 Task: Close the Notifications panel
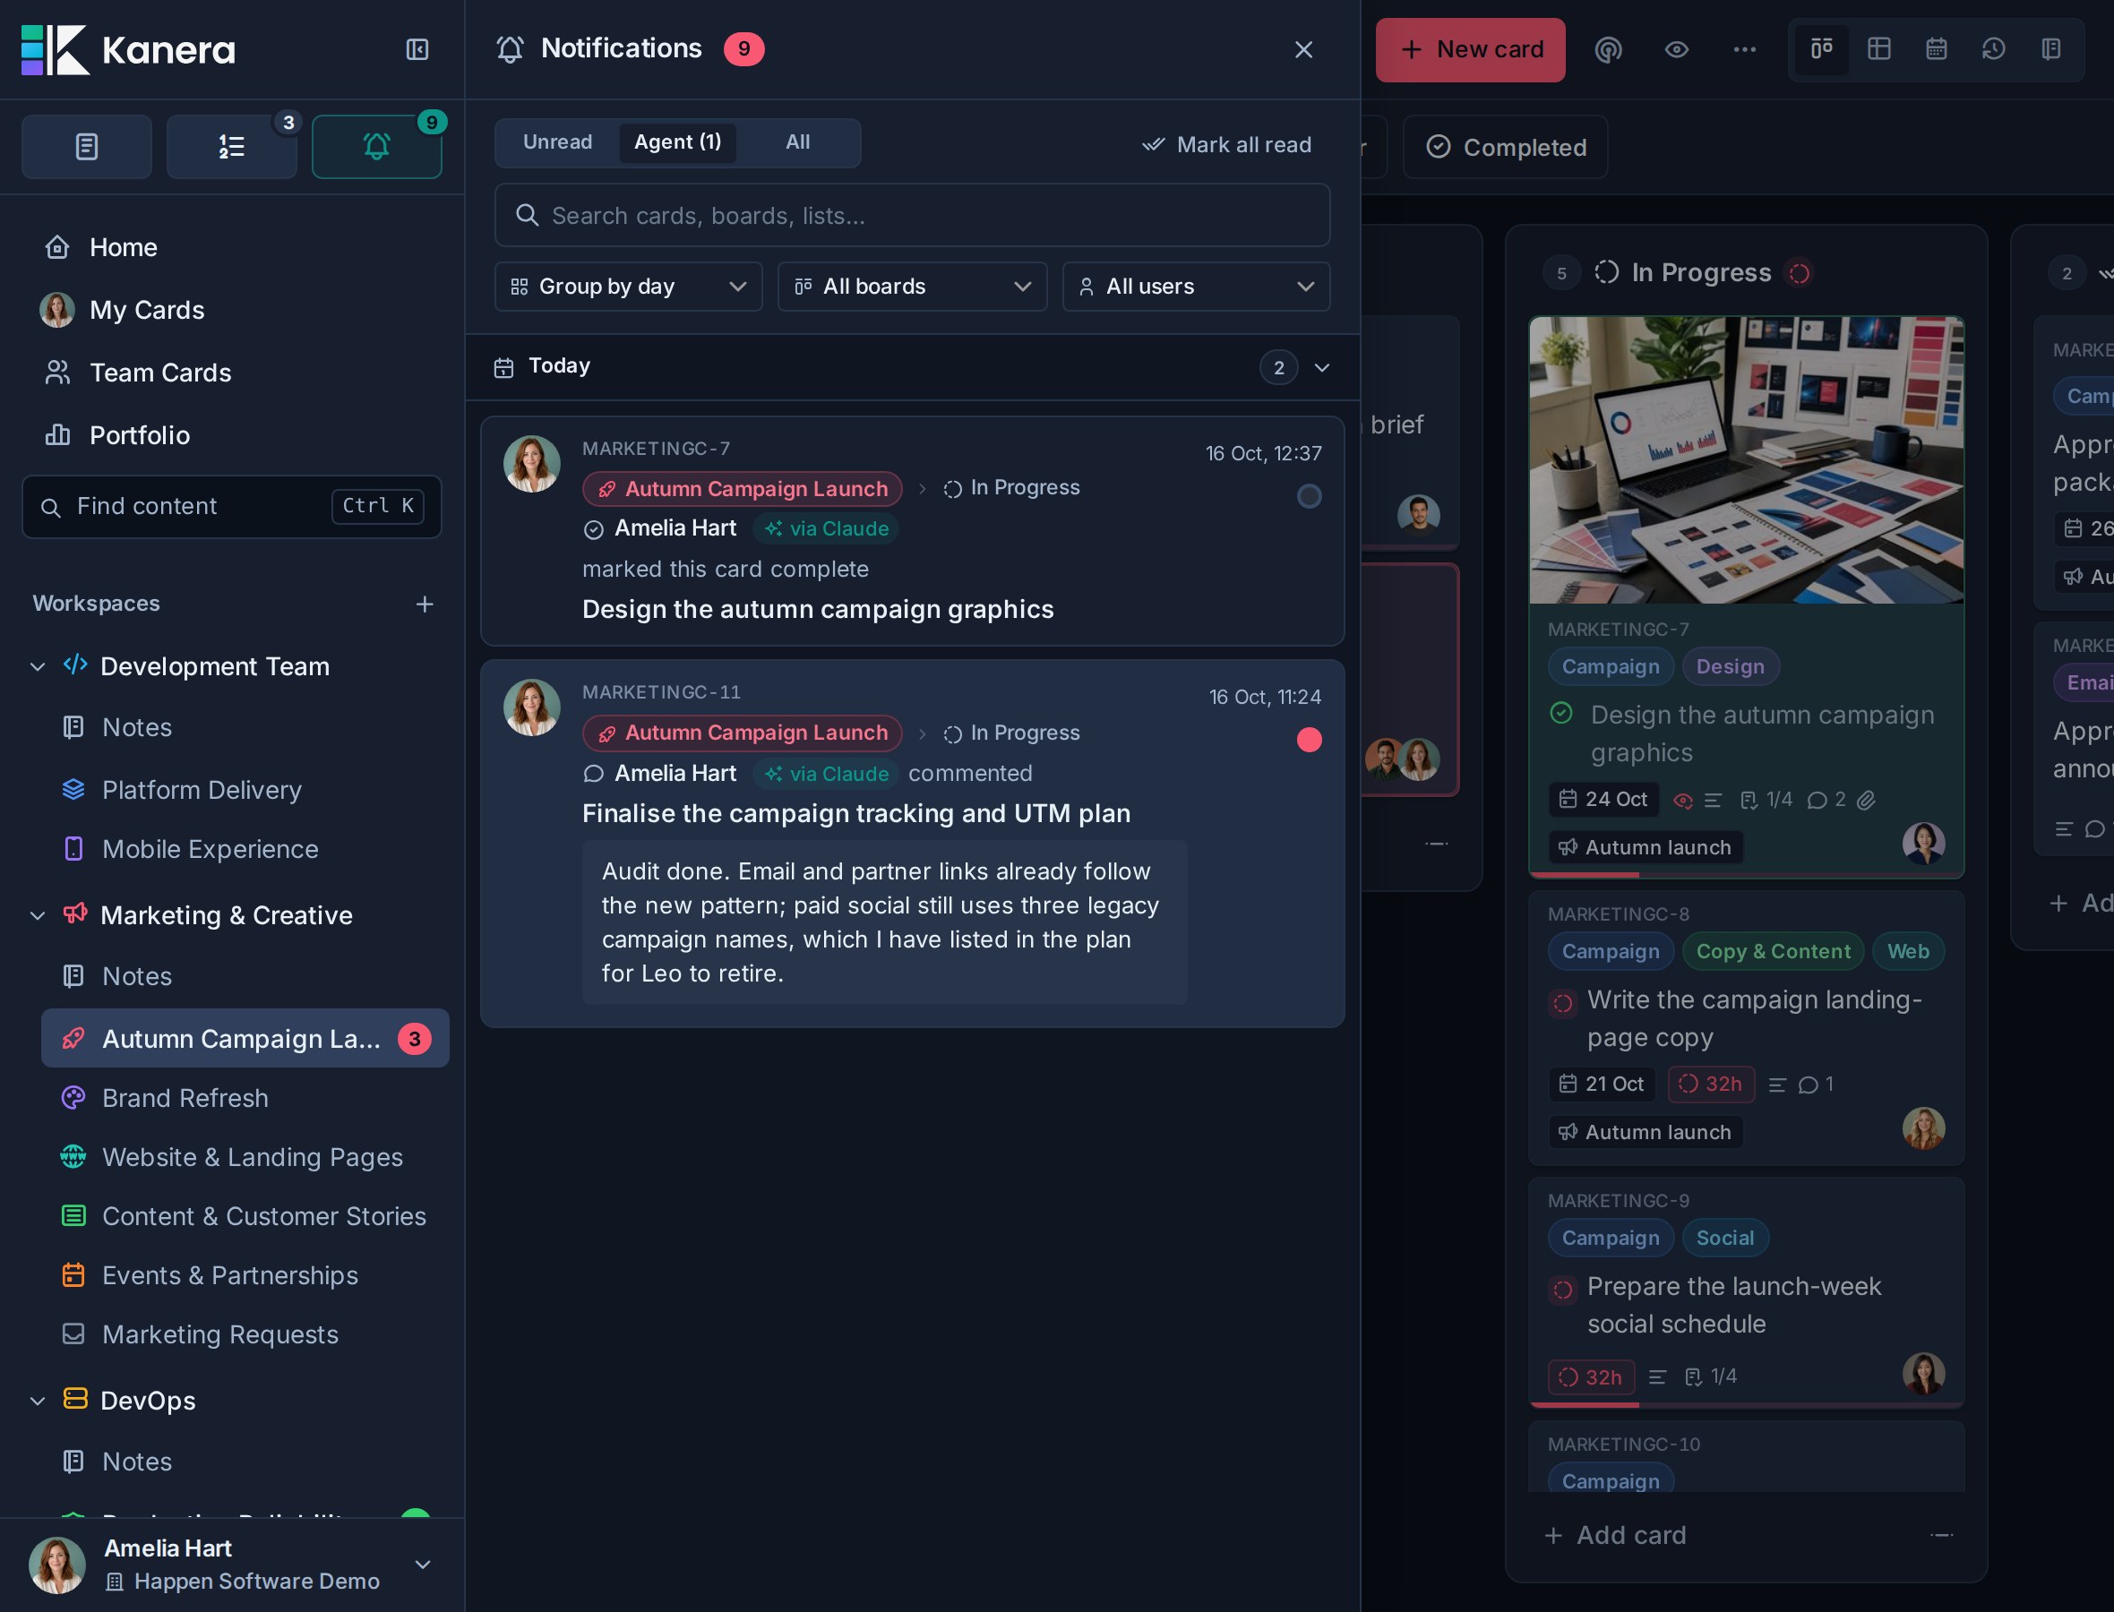1303,49
